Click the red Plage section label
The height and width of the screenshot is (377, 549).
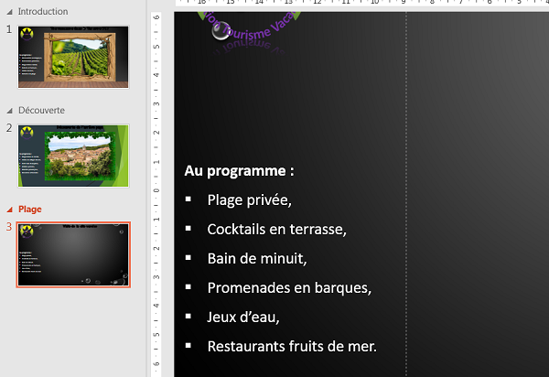30,209
